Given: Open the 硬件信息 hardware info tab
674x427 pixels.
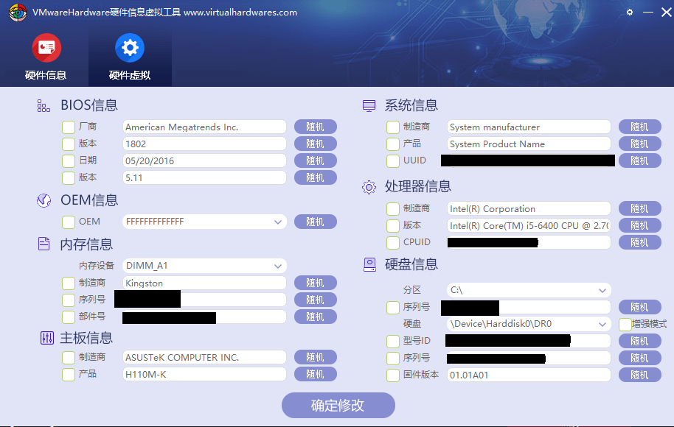Looking at the screenshot, I should tap(46, 57).
